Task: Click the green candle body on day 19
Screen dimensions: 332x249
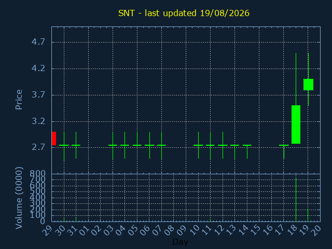Action: [x=308, y=85]
